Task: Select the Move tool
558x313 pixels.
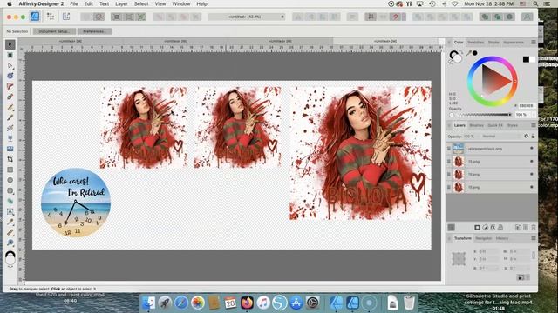Action: point(10,44)
